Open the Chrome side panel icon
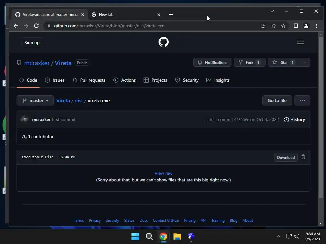 coord(296,26)
